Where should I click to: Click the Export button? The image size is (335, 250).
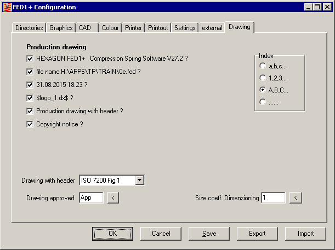(257, 234)
